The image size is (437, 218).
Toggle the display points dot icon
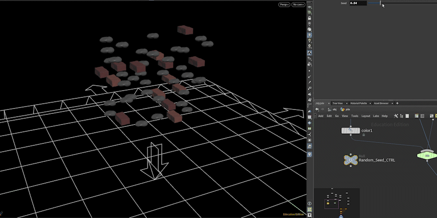(x=310, y=71)
